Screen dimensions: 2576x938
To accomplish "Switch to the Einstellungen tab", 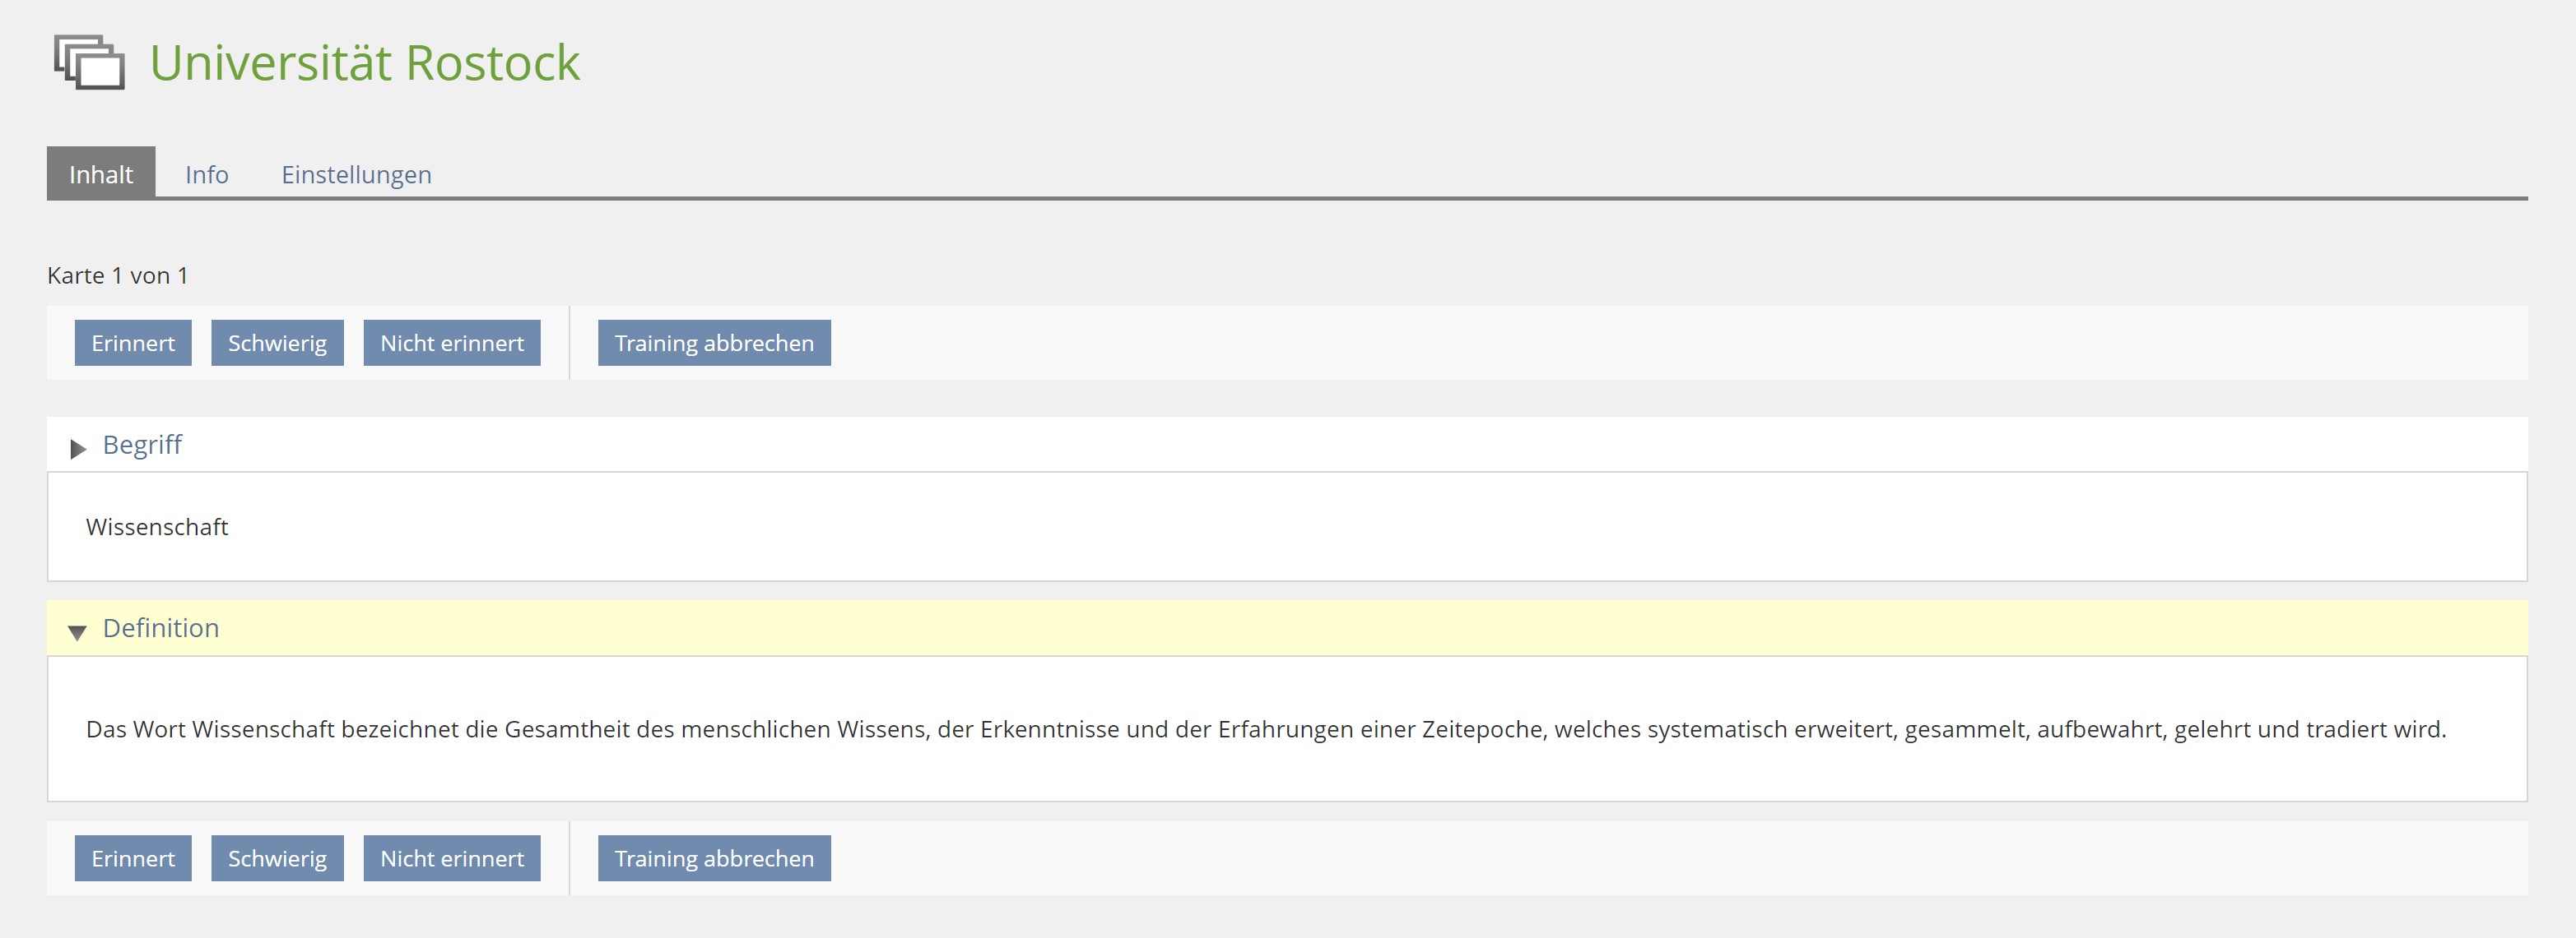I will click(356, 173).
